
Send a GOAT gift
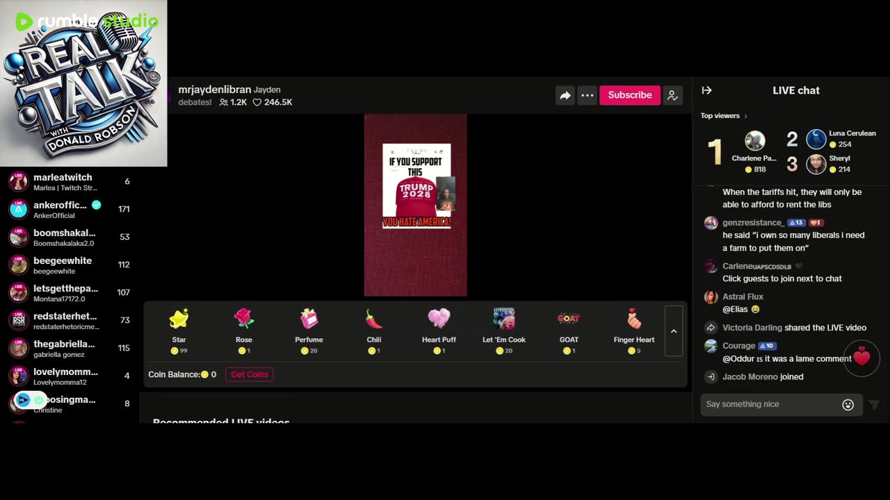(569, 331)
